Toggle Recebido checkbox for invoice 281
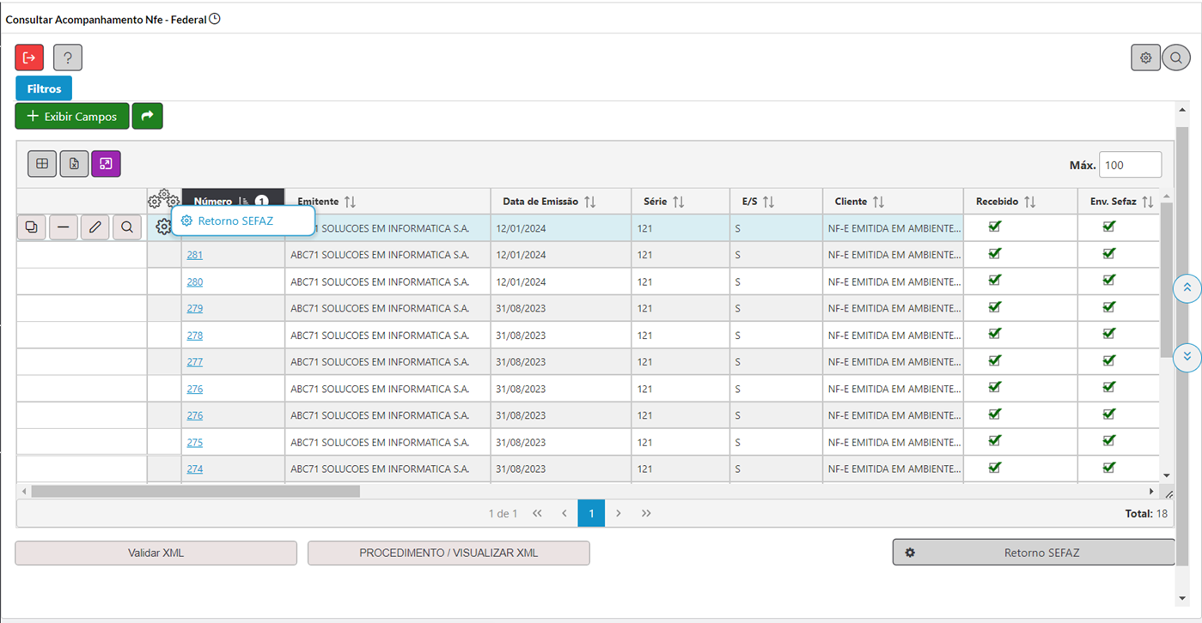The height and width of the screenshot is (623, 1202). click(995, 254)
